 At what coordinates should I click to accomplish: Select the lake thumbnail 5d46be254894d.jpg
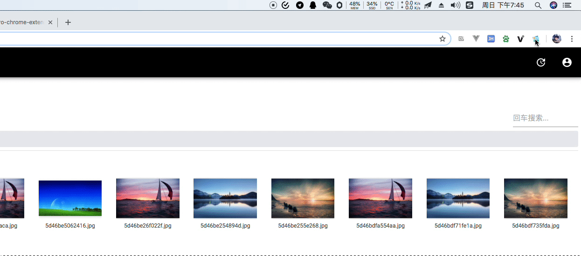click(225, 198)
